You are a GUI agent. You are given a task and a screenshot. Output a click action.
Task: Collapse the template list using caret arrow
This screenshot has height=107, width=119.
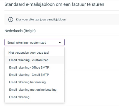(x=60, y=43)
